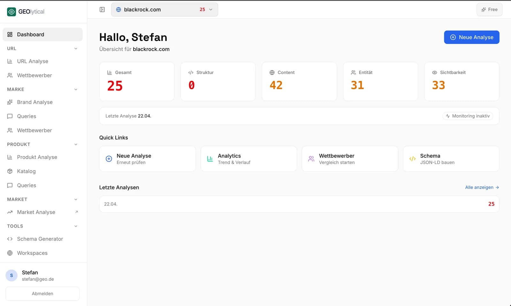Open Dashboard in the sidebar
This screenshot has width=511, height=306.
pos(42,34)
